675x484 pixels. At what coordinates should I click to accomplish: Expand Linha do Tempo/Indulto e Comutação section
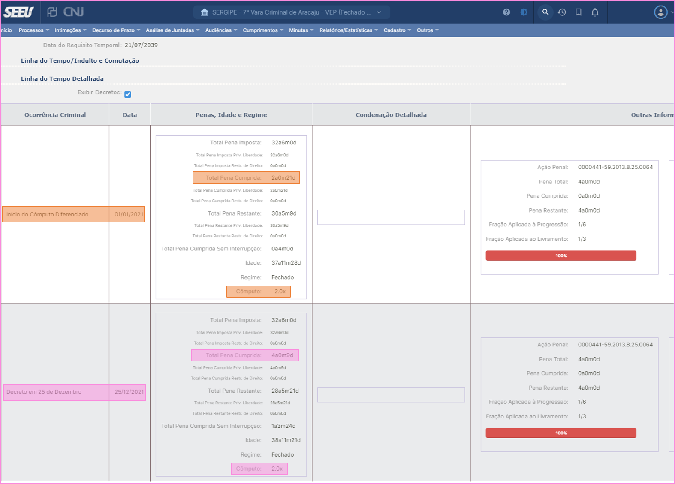[80, 61]
